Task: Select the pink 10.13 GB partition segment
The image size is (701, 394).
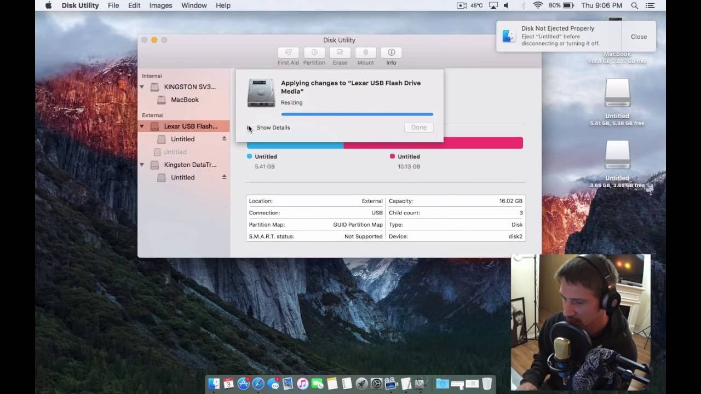Action: [433, 143]
